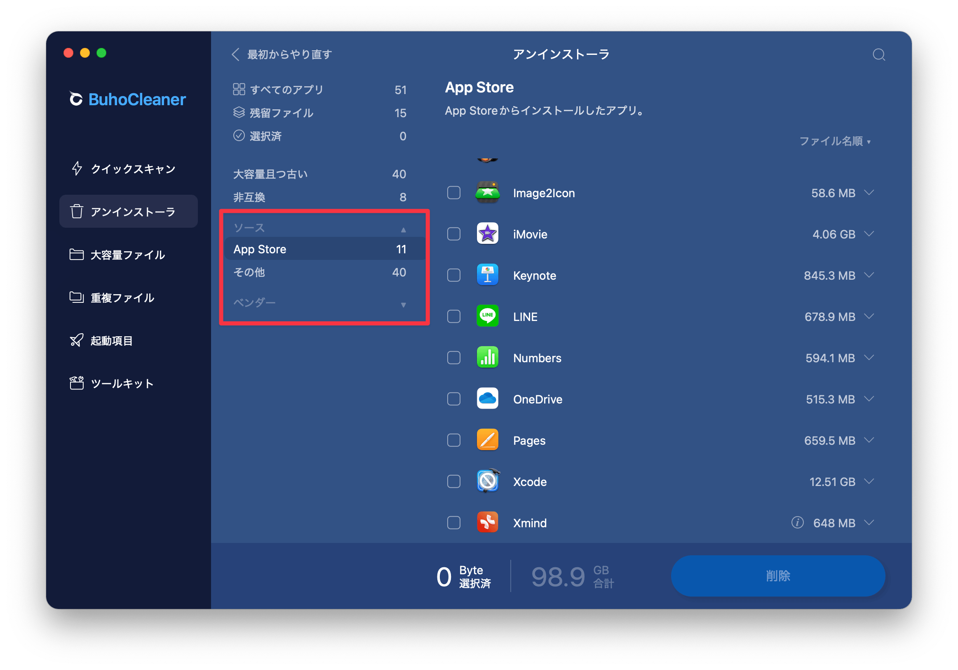The image size is (958, 670).
Task: Click the back chevron arrow icon
Action: tap(235, 54)
